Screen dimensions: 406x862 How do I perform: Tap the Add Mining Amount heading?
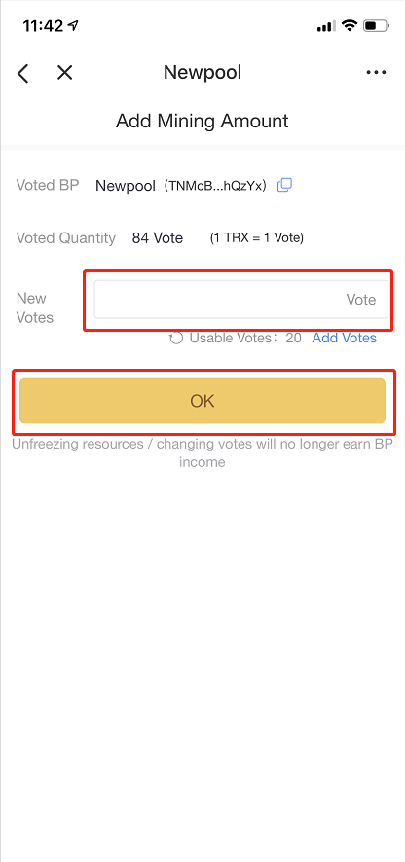click(202, 121)
